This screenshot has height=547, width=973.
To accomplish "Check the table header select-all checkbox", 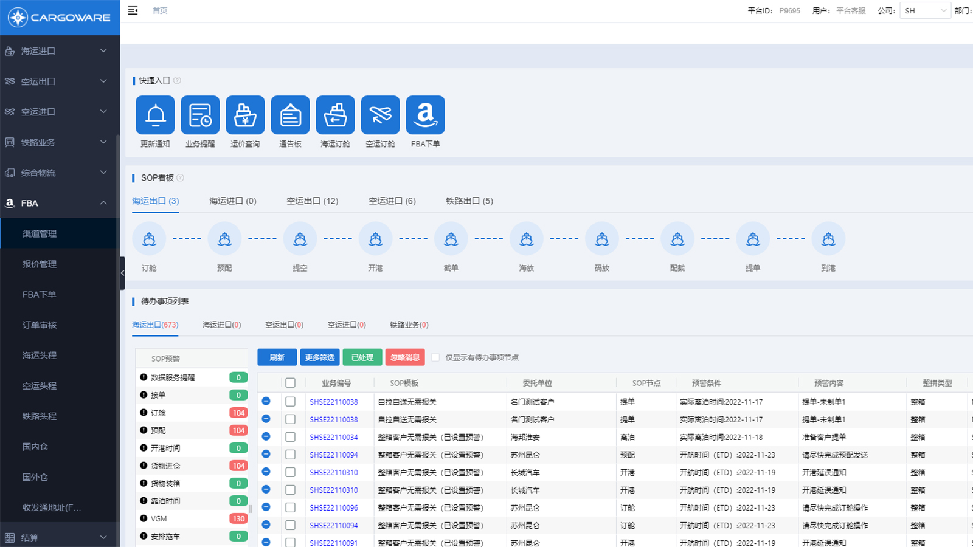I will point(290,383).
